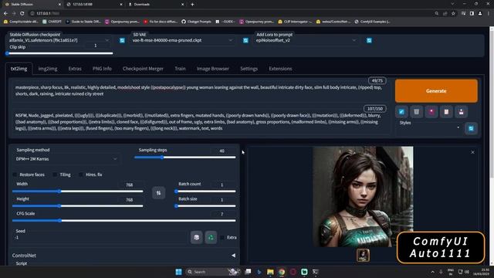The image size is (494, 278).
Task: Click the save style floppy icon
Action: click(462, 112)
